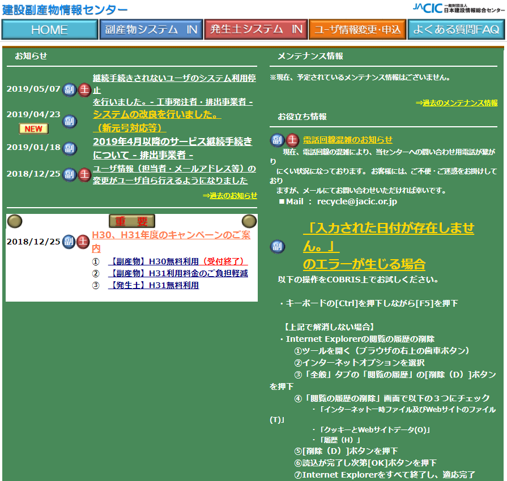This screenshot has width=507, height=481.
Task: Open ユーザ情報変更・申込 tab
Action: click(357, 30)
